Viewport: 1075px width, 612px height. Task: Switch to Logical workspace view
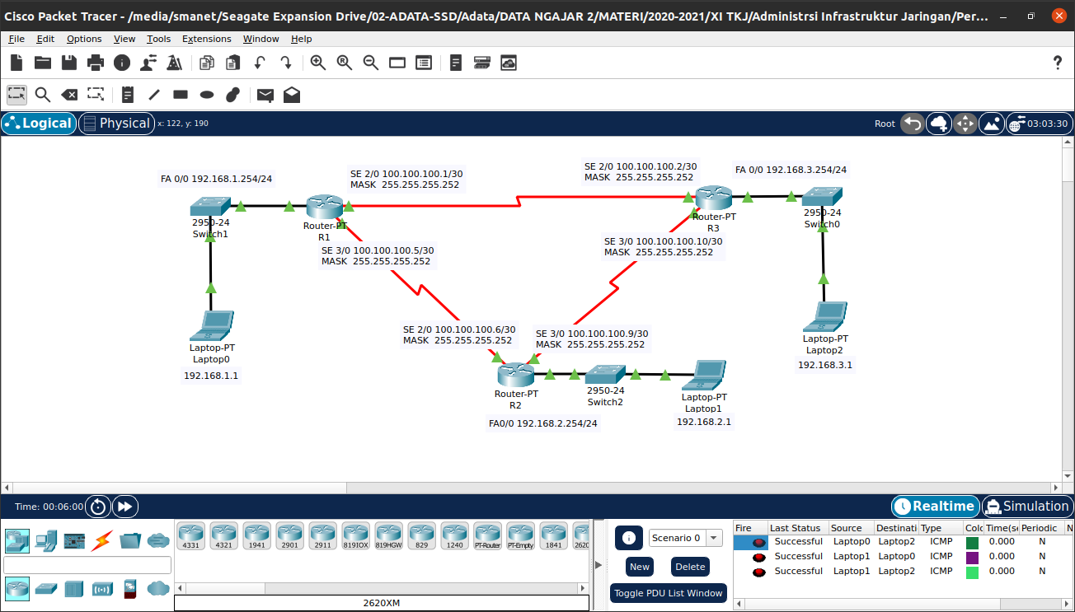pos(39,124)
